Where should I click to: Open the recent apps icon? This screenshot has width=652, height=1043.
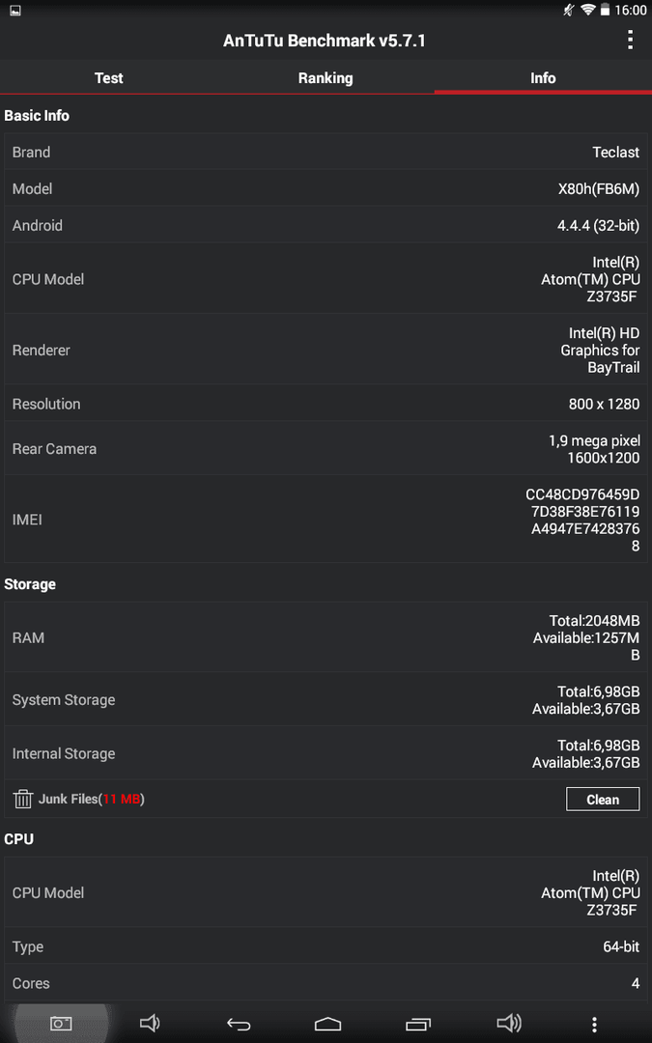(418, 1024)
